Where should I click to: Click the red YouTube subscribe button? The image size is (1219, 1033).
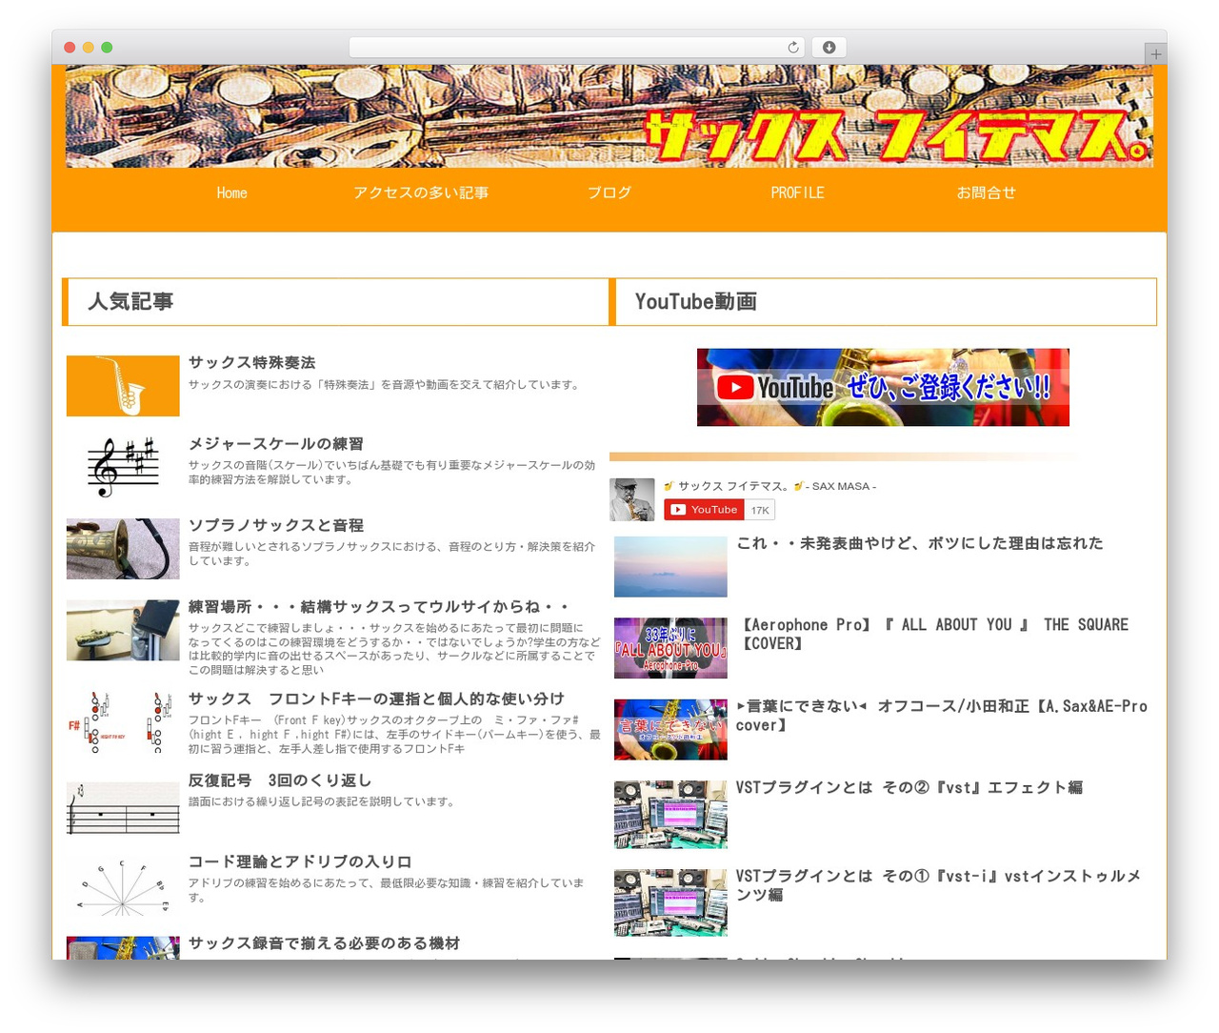(704, 510)
